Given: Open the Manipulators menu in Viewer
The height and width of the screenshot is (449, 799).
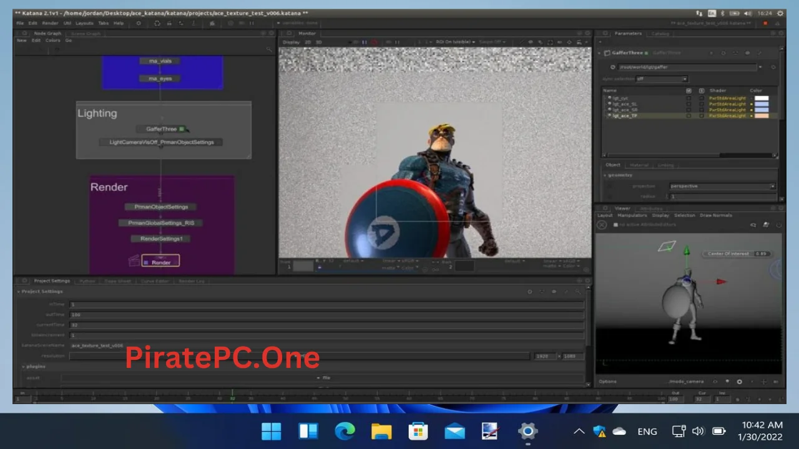Looking at the screenshot, I should pyautogui.click(x=632, y=215).
